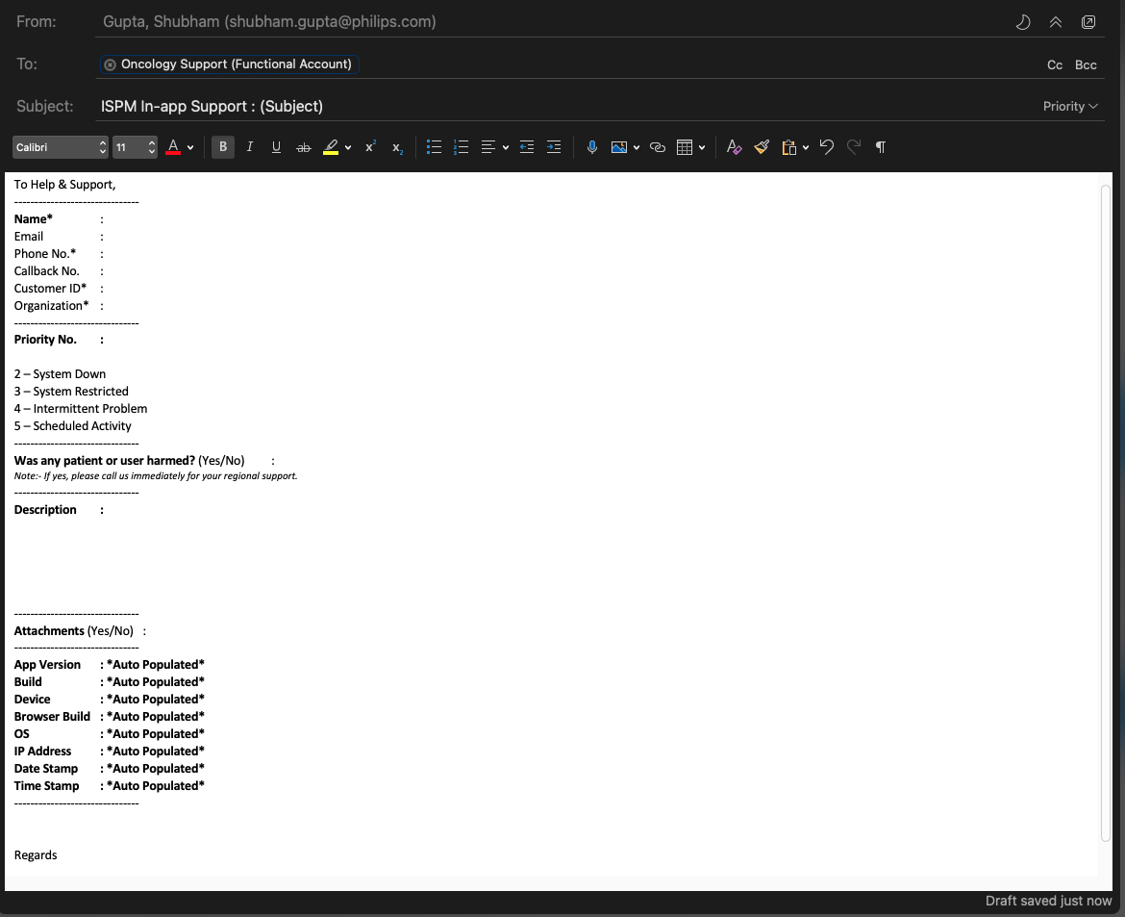This screenshot has width=1125, height=917.
Task: Toggle dark mode moon icon
Action: click(1023, 22)
